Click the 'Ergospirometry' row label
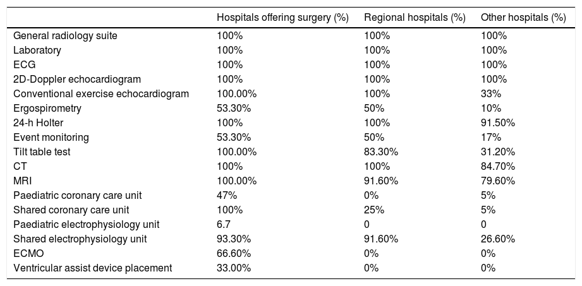 tap(47, 108)
